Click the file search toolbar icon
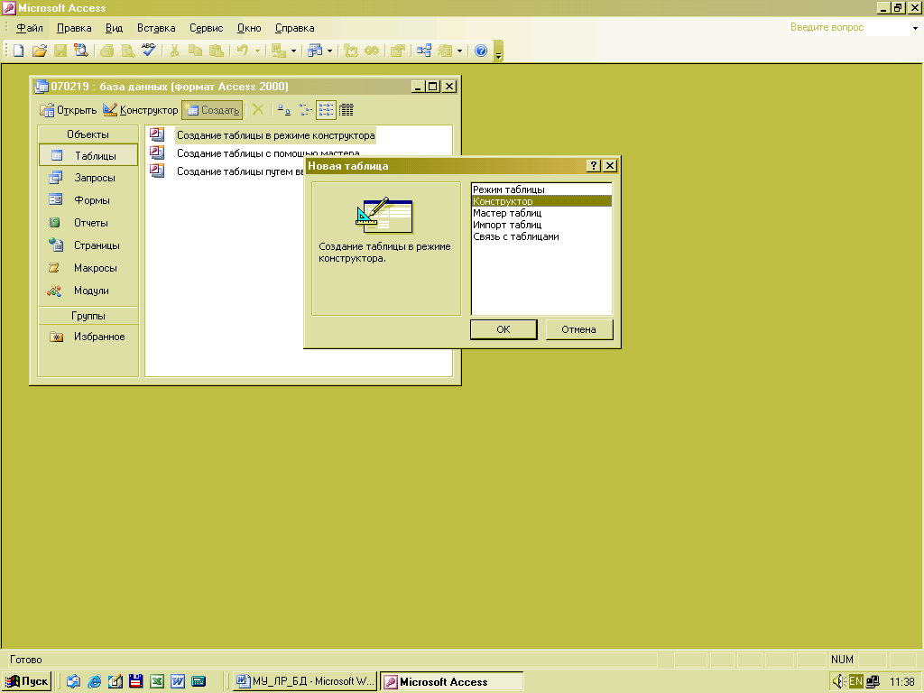The image size is (924, 693). (80, 51)
